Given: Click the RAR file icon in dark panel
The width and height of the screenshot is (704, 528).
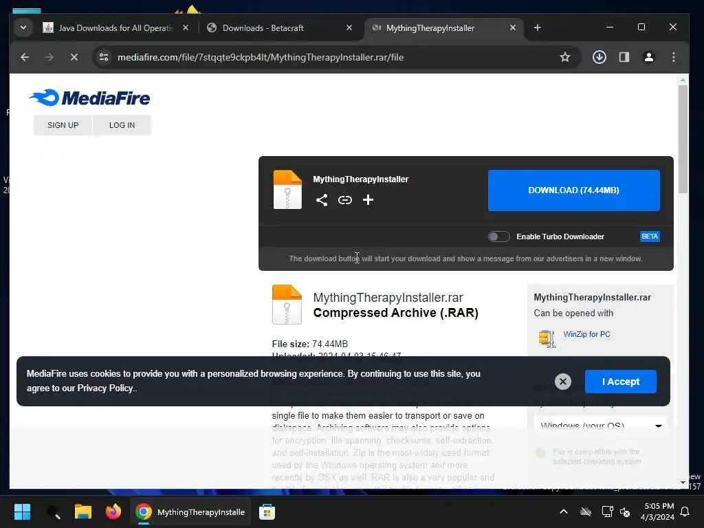Looking at the screenshot, I should click(x=287, y=190).
